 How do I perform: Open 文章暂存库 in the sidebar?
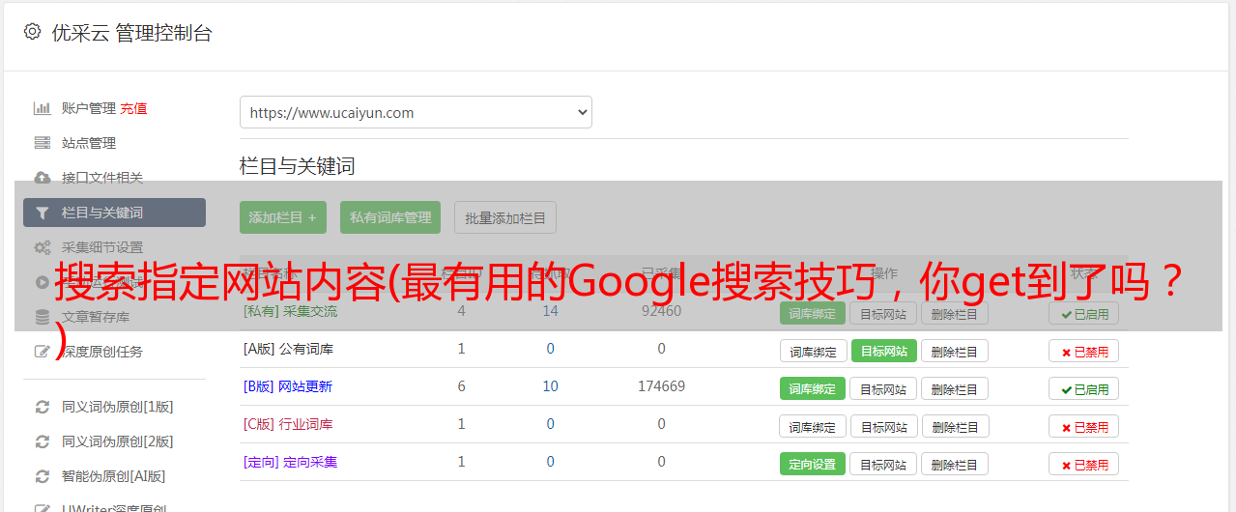click(96, 317)
